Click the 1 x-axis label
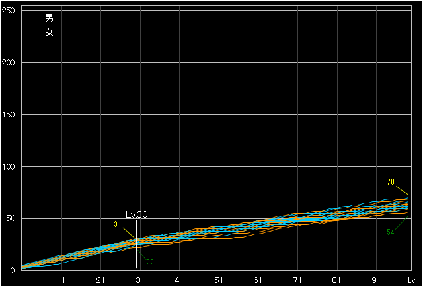Image resolution: width=423 pixels, height=287 pixels. pyautogui.click(x=22, y=280)
